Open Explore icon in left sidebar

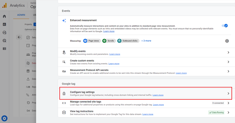point(4,33)
